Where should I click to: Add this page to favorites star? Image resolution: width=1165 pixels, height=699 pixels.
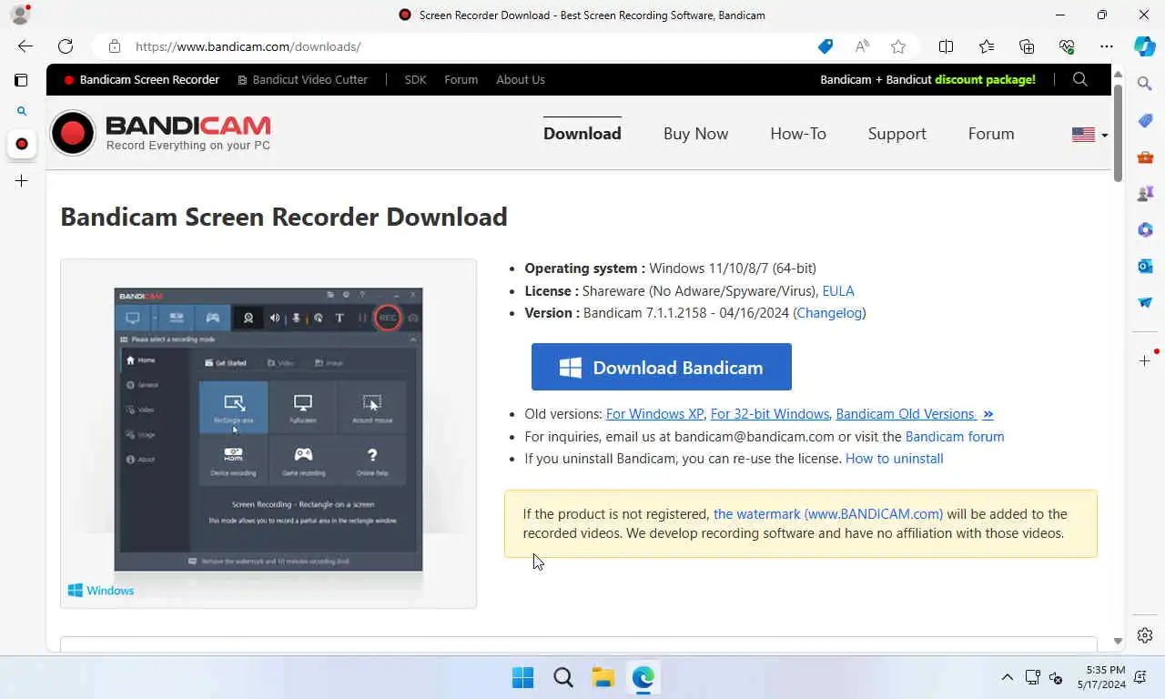pyautogui.click(x=898, y=46)
